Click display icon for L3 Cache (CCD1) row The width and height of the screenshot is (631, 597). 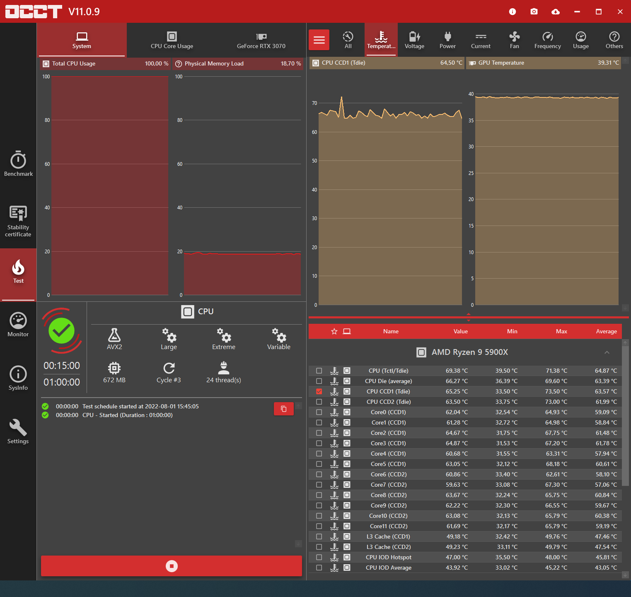[x=347, y=536]
